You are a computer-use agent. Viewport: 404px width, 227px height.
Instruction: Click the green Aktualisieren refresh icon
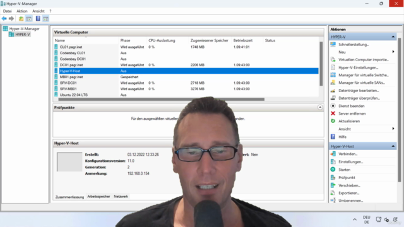[x=333, y=121]
